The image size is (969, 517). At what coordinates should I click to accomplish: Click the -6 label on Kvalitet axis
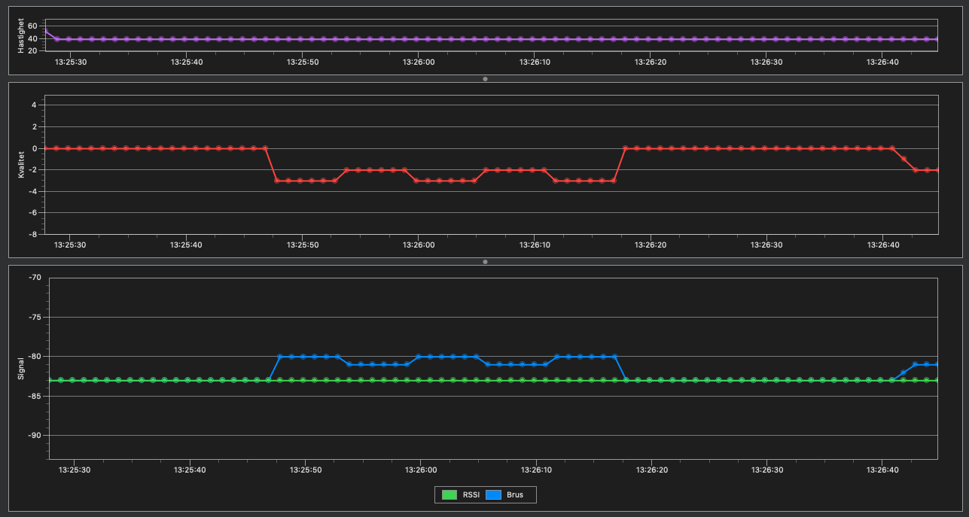(x=32, y=213)
